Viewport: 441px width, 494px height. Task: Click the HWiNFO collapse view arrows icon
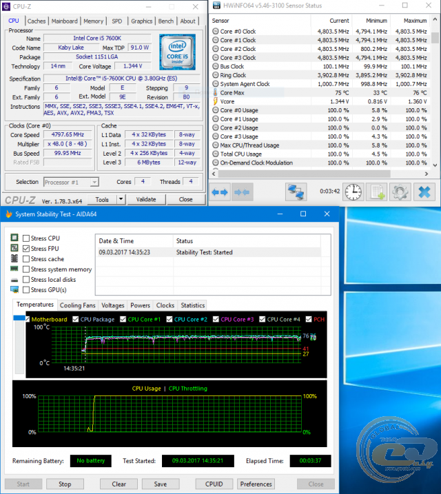pos(243,192)
